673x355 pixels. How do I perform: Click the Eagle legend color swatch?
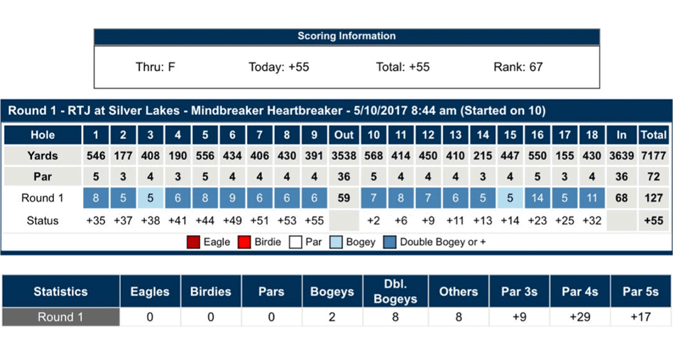[193, 242]
